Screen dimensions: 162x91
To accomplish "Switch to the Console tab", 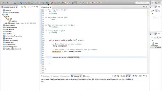I will click(76, 76).
